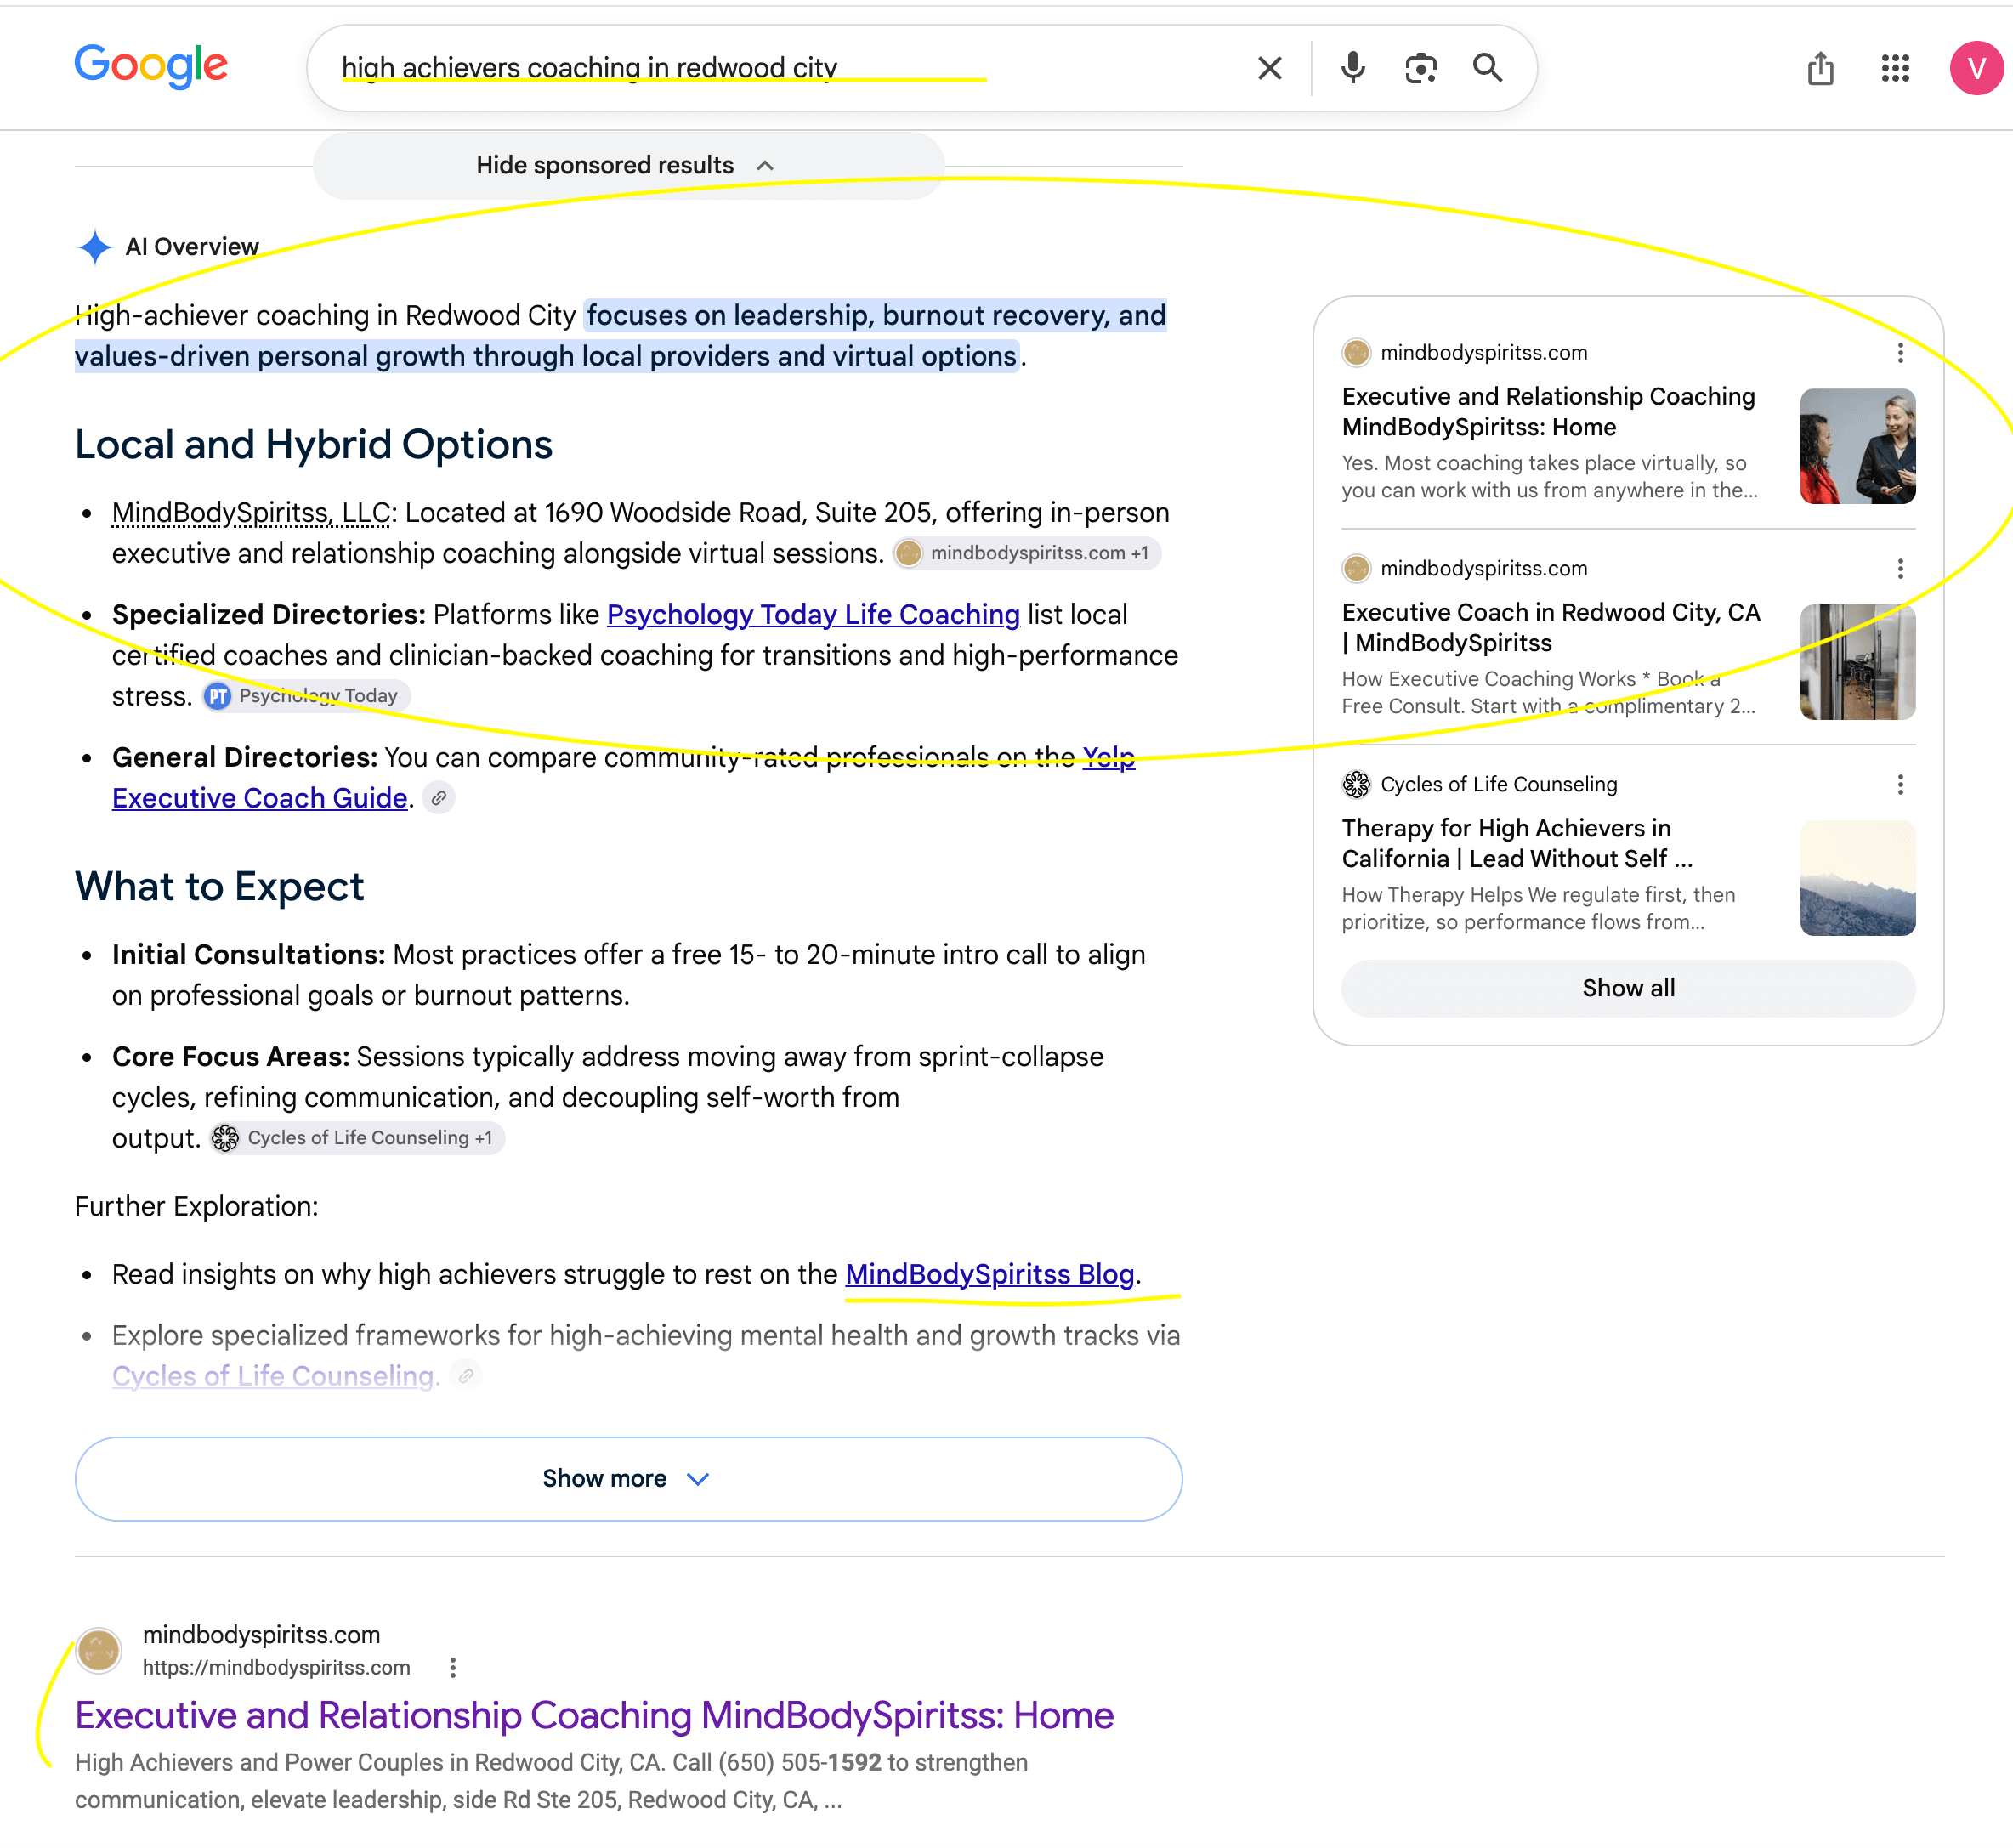Image resolution: width=2013 pixels, height=1848 pixels.
Task: Open the account avatar V
Action: point(1976,68)
